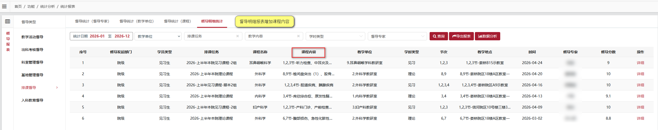Click the 排课任务 column header
Viewport: 658px width, 130px height.
pos(212,52)
